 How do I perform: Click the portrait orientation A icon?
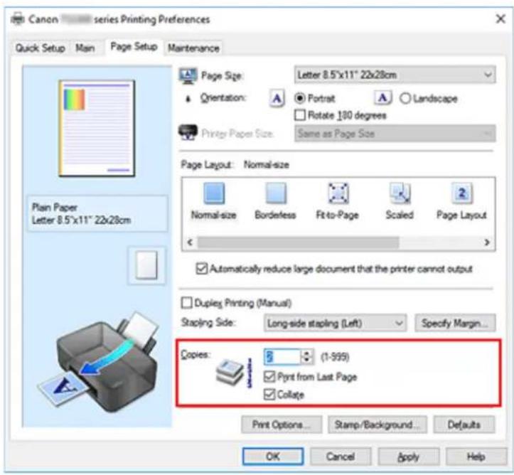277,98
